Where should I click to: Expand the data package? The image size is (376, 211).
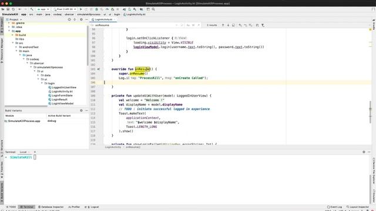coord(38,76)
